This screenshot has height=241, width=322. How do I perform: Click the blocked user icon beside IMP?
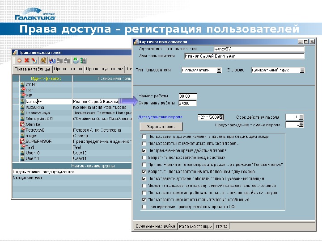coord(22,96)
